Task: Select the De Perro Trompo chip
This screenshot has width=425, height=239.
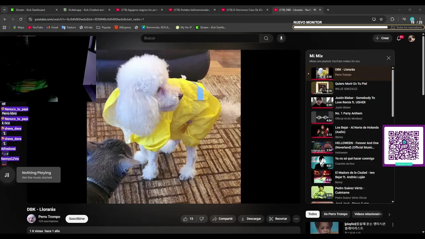Action: click(336, 214)
